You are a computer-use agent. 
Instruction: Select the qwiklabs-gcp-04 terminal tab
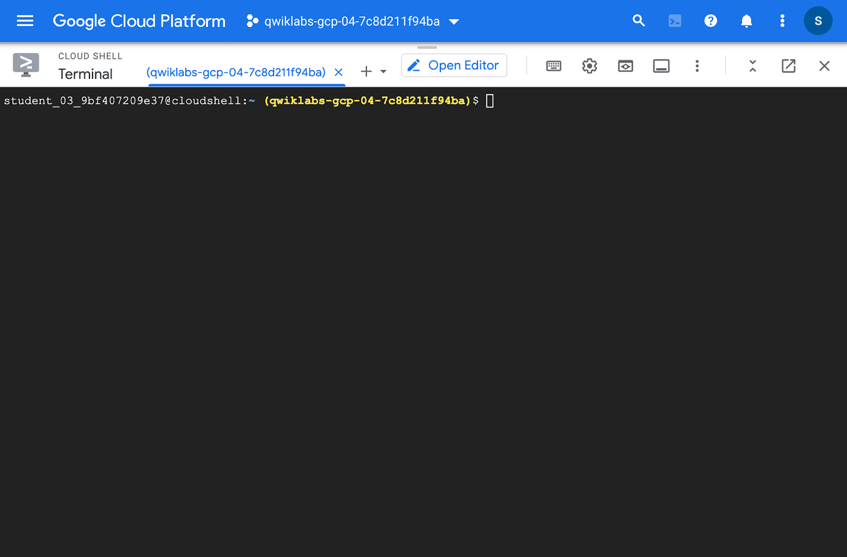[236, 72]
